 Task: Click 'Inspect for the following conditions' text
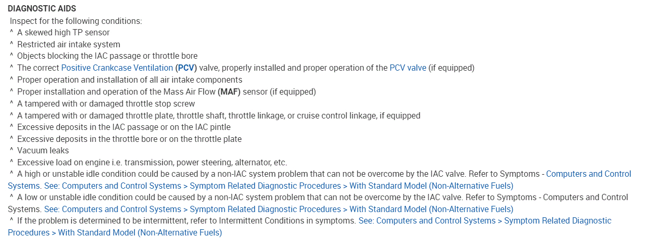[x=76, y=21]
